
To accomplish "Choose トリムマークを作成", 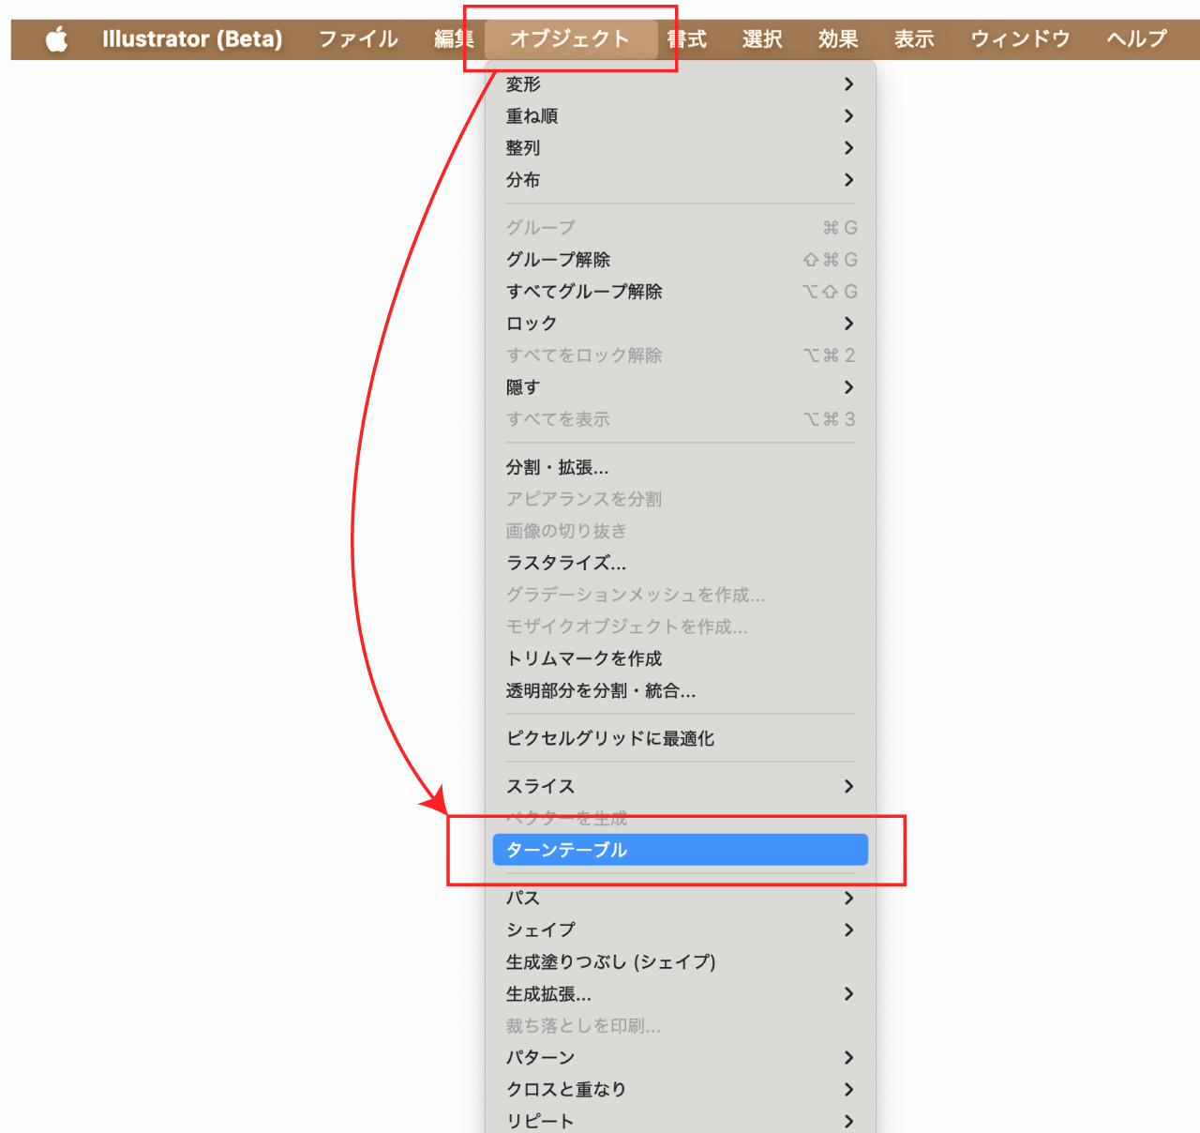I will tap(681, 658).
